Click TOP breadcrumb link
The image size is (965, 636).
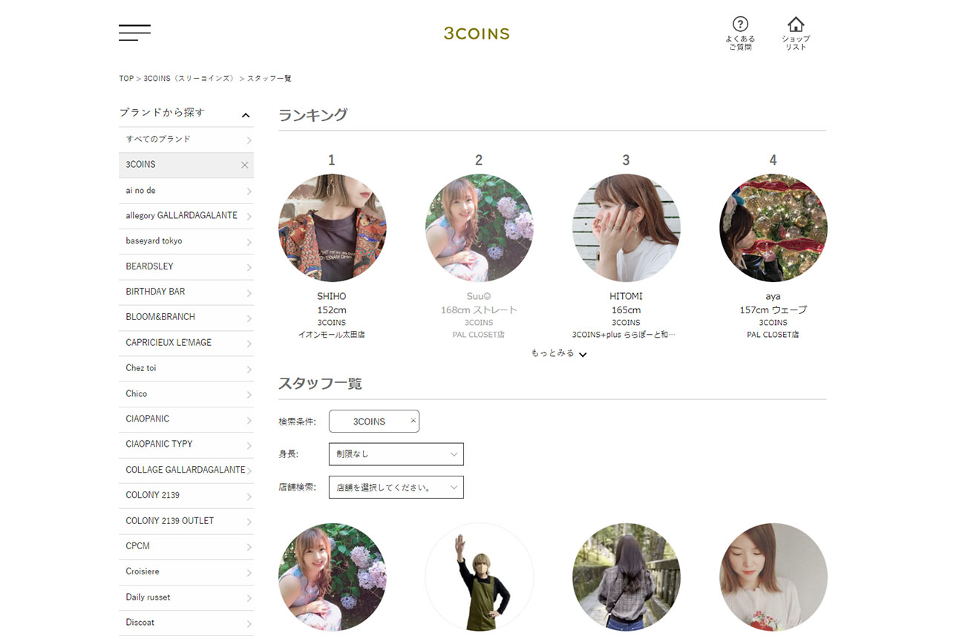126,79
